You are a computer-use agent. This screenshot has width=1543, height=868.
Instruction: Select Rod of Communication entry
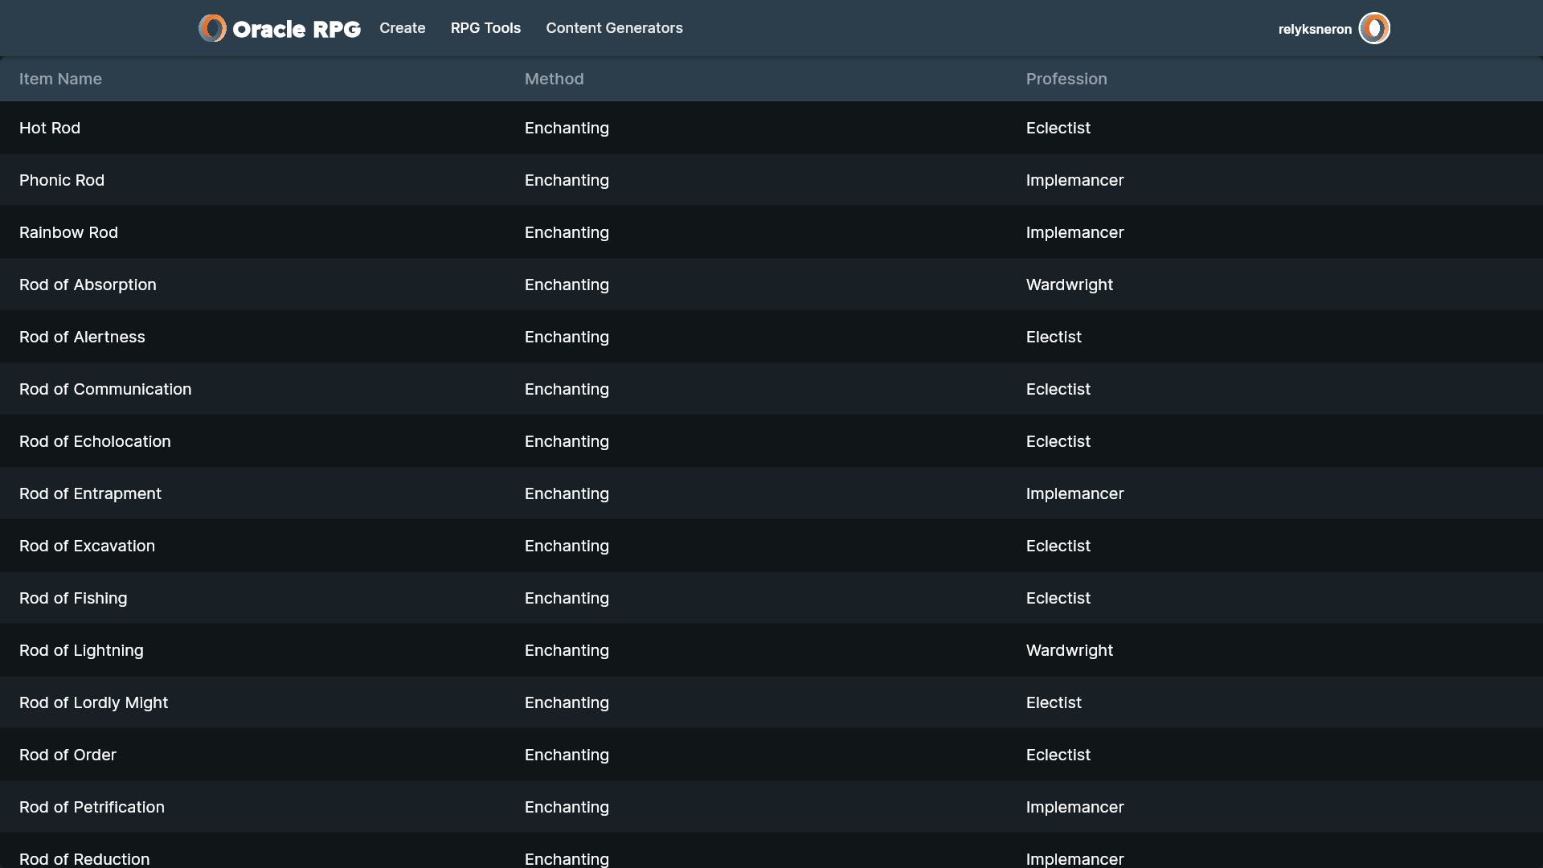pyautogui.click(x=105, y=389)
